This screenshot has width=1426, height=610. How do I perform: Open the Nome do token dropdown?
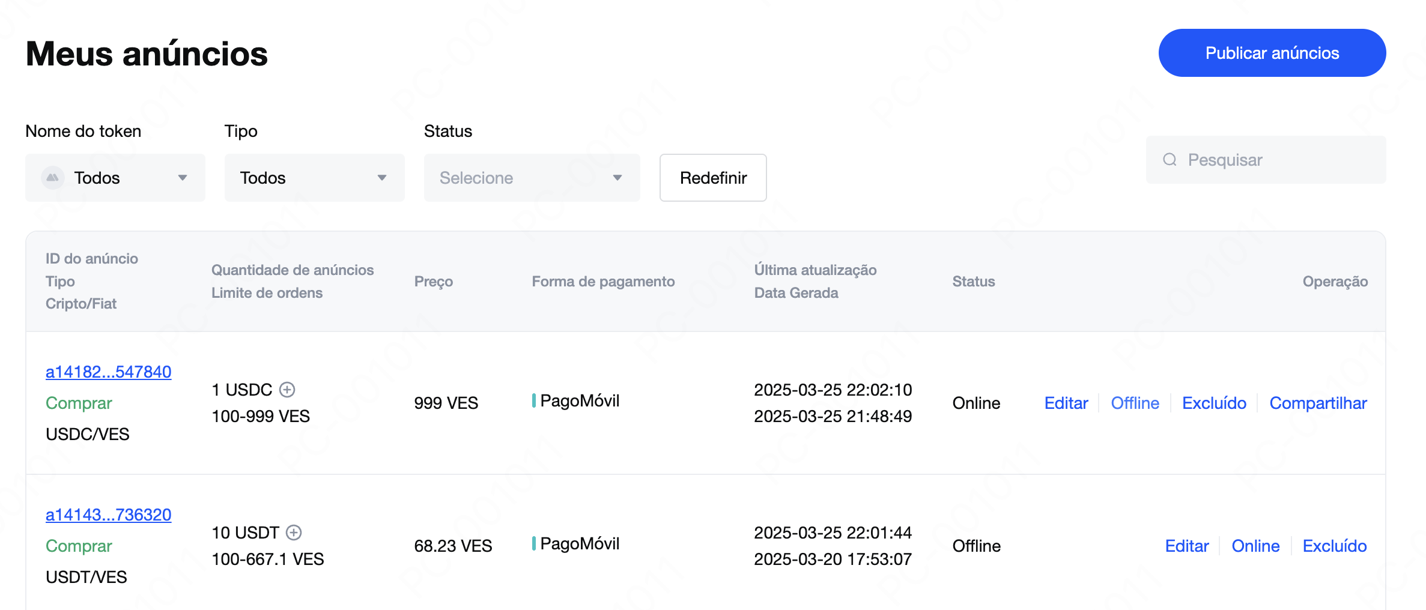[115, 178]
